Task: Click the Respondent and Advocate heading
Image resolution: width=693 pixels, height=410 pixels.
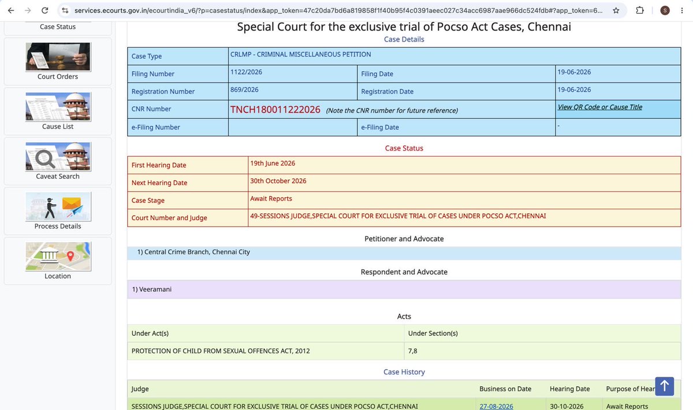Action: pyautogui.click(x=404, y=272)
